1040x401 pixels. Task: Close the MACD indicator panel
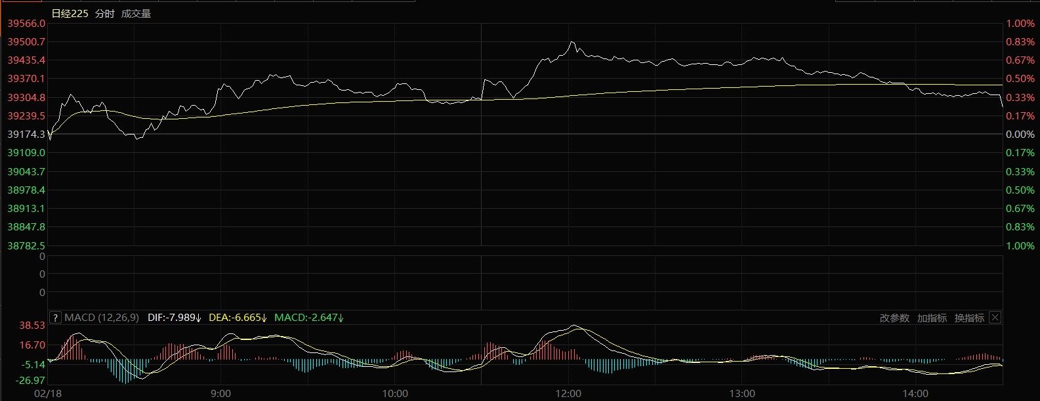(995, 318)
